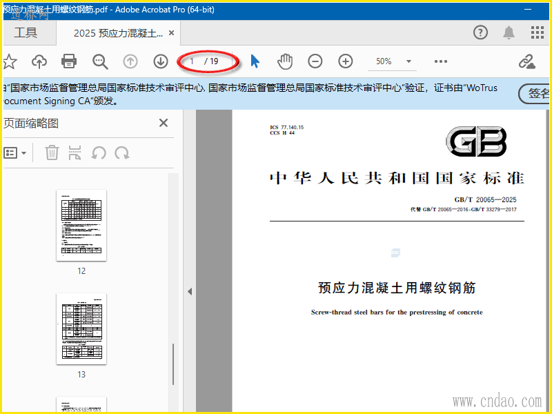Select the page 12 thumbnail

tap(81, 226)
